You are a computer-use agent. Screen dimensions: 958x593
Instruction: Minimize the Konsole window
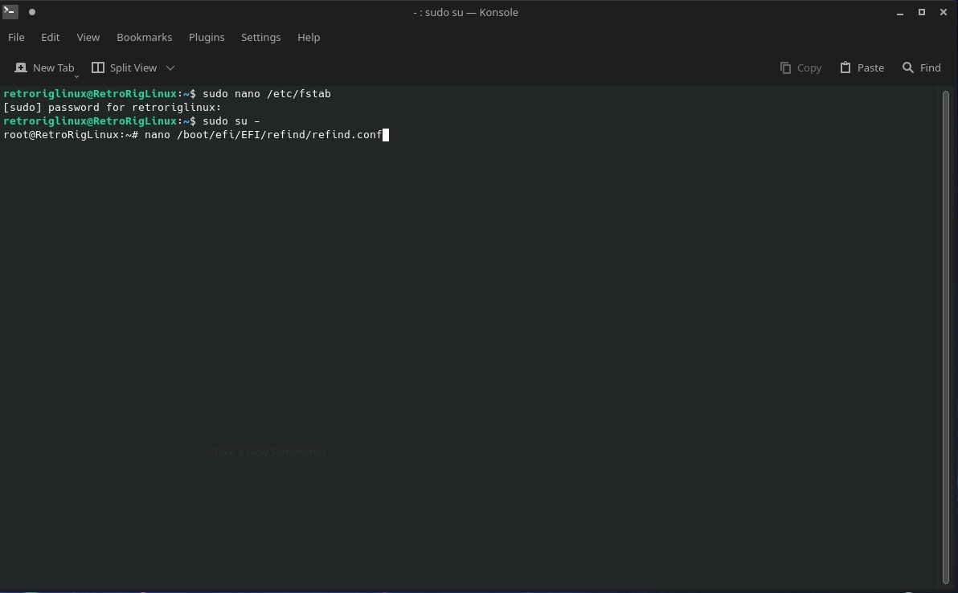coord(900,12)
